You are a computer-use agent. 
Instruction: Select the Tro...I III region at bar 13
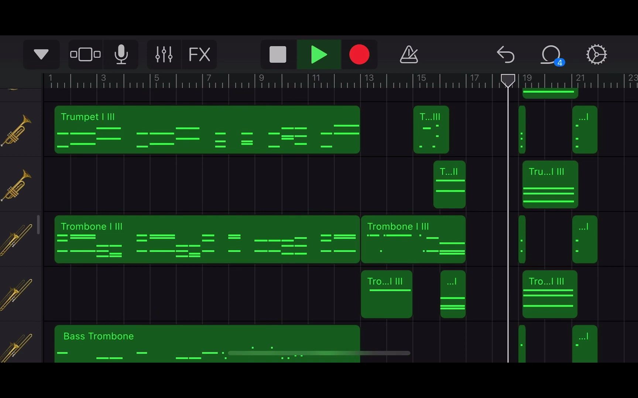387,294
